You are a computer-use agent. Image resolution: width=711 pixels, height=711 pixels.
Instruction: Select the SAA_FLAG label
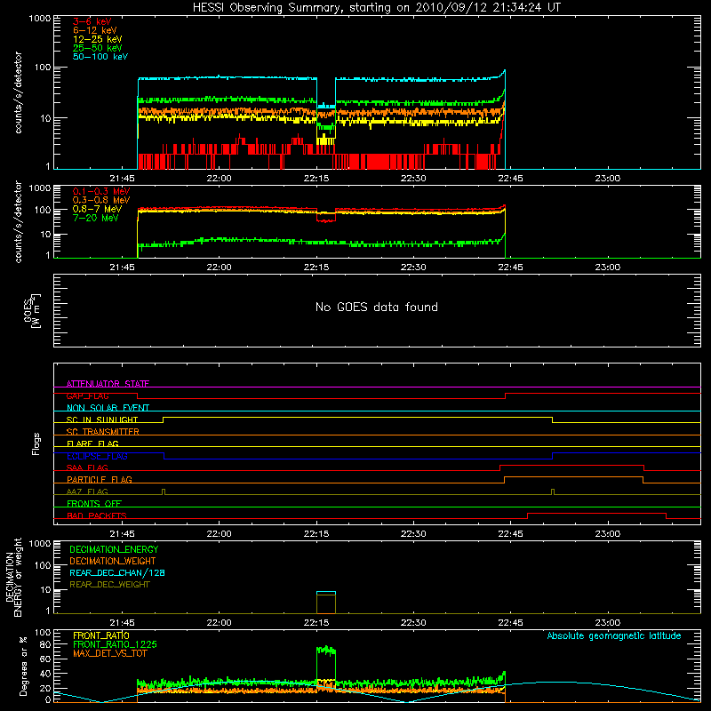[87, 467]
